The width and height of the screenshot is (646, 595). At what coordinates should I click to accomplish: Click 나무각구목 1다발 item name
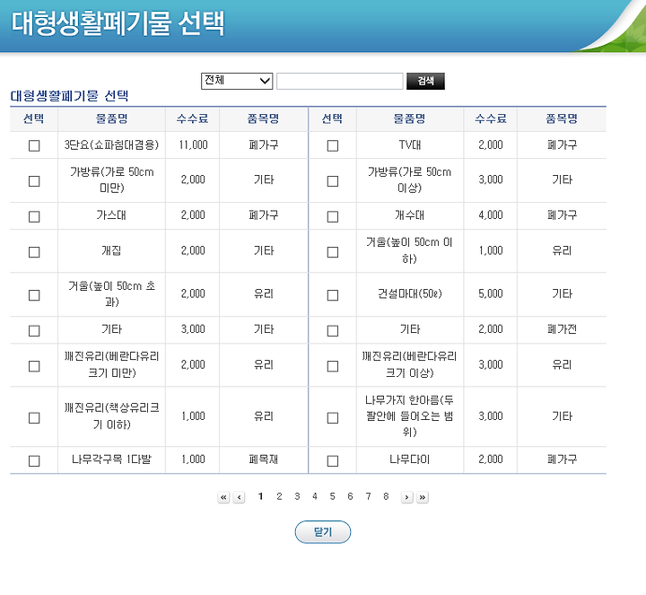(x=111, y=459)
